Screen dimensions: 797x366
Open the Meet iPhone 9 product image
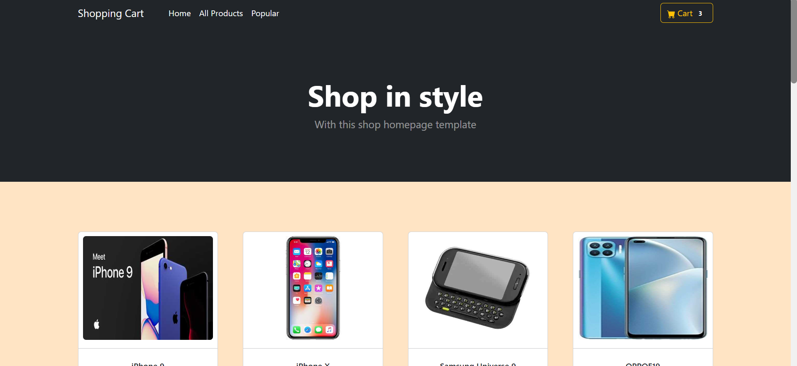tap(148, 288)
